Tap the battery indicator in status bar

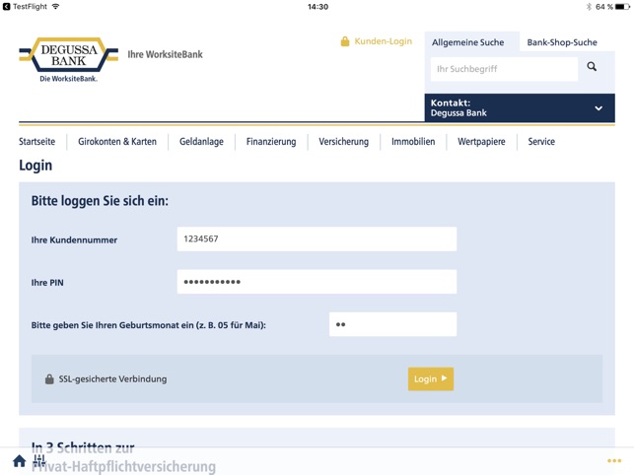622,7
